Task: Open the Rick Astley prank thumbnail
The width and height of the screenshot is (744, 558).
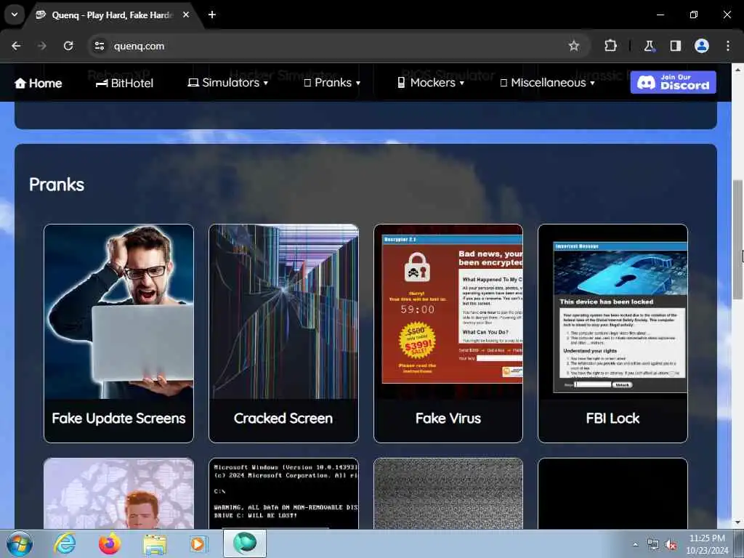Action: coord(118,493)
